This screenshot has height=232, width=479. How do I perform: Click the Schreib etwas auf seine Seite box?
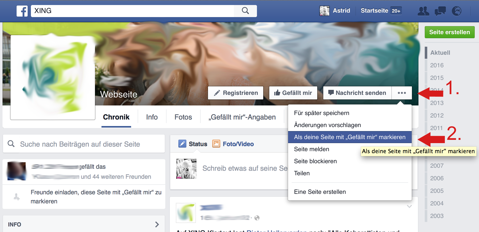coord(245,168)
